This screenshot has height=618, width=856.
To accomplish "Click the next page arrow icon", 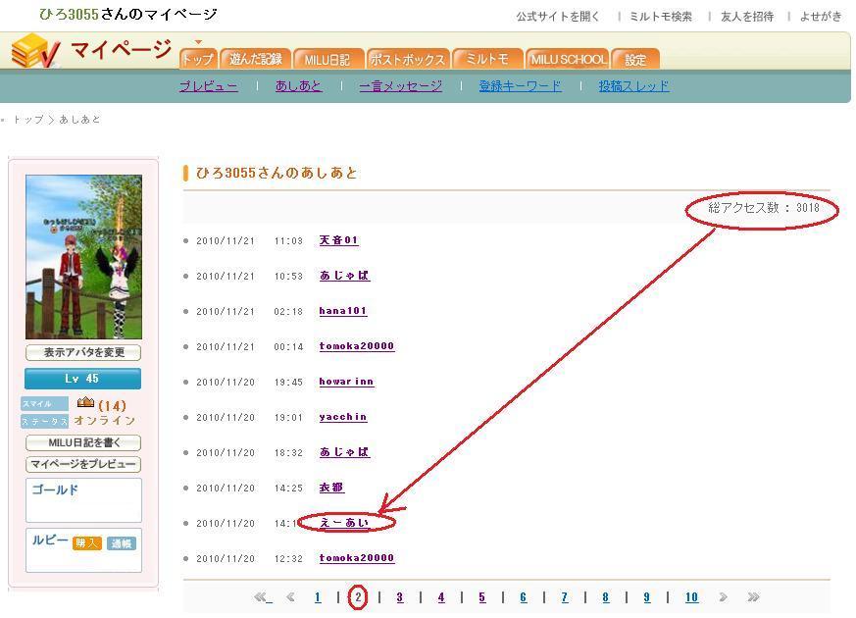I will tap(723, 596).
